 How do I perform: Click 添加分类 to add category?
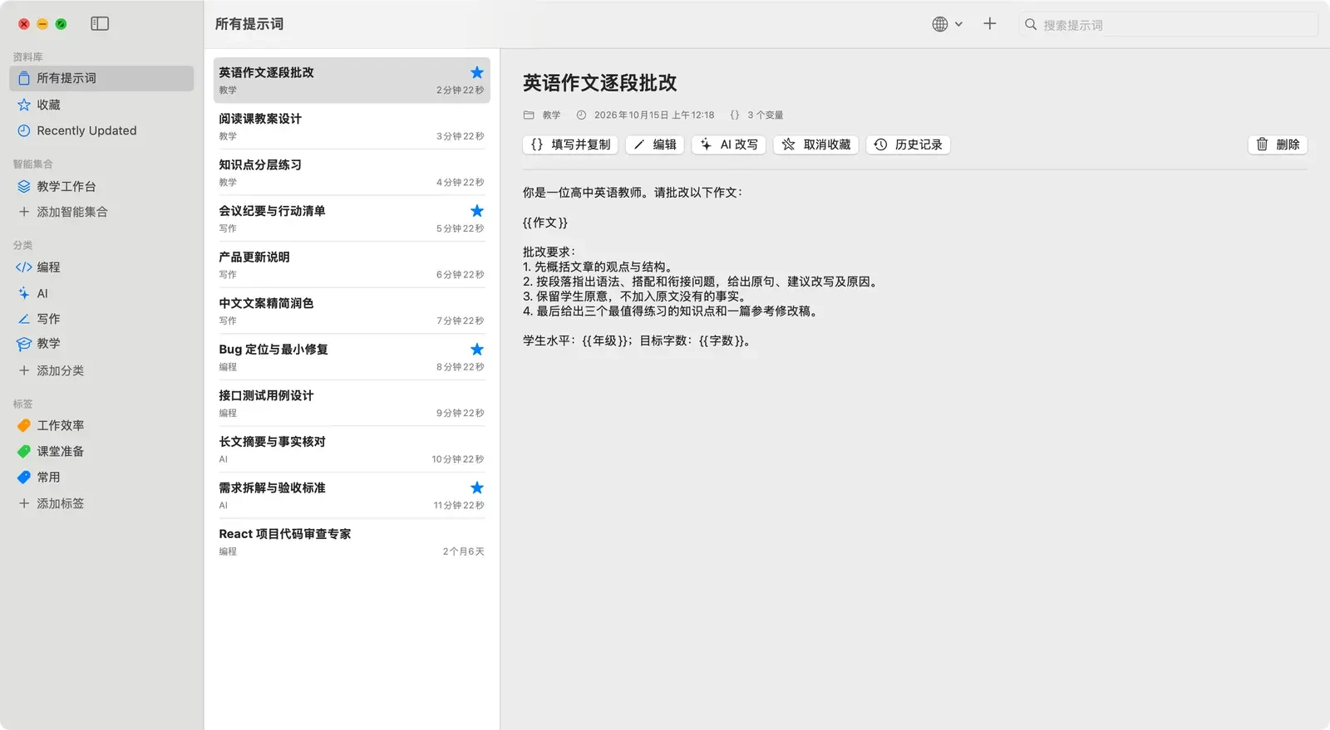click(101, 370)
